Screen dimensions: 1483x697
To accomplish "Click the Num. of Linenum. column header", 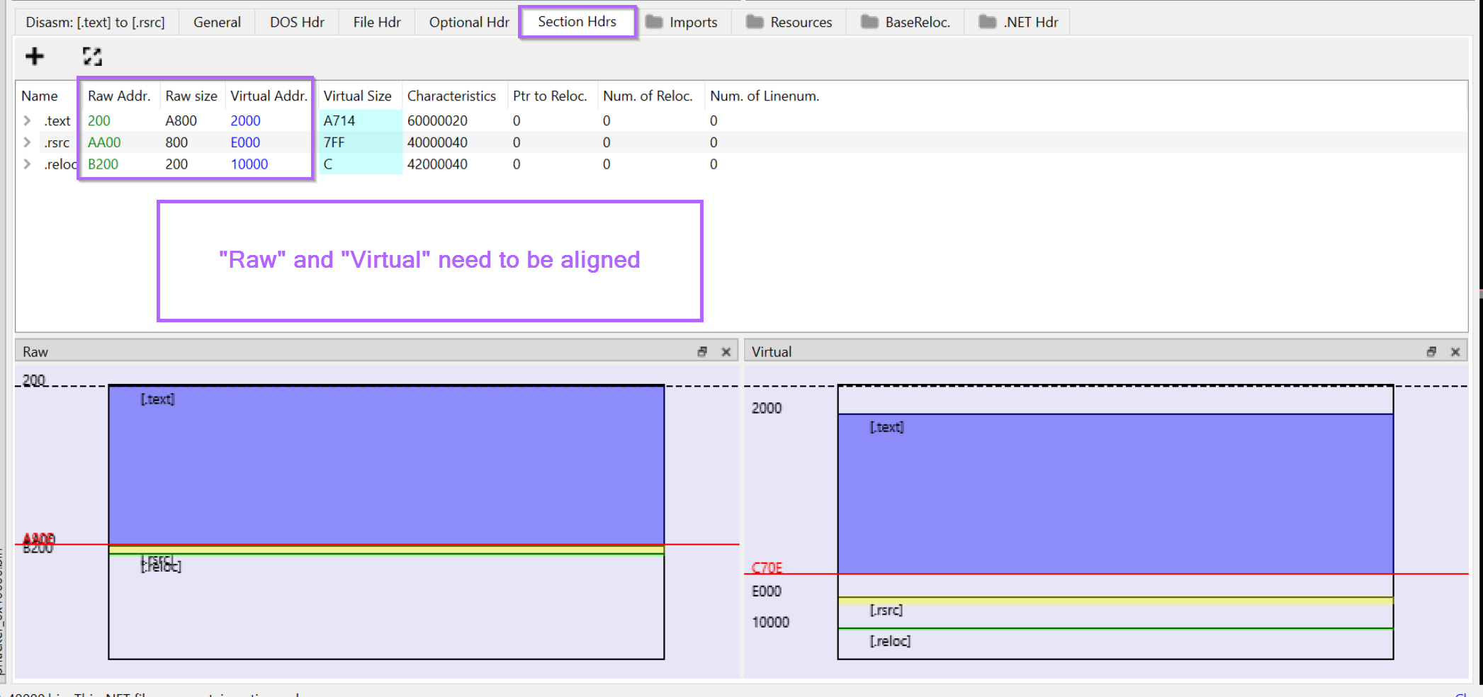I will (765, 96).
